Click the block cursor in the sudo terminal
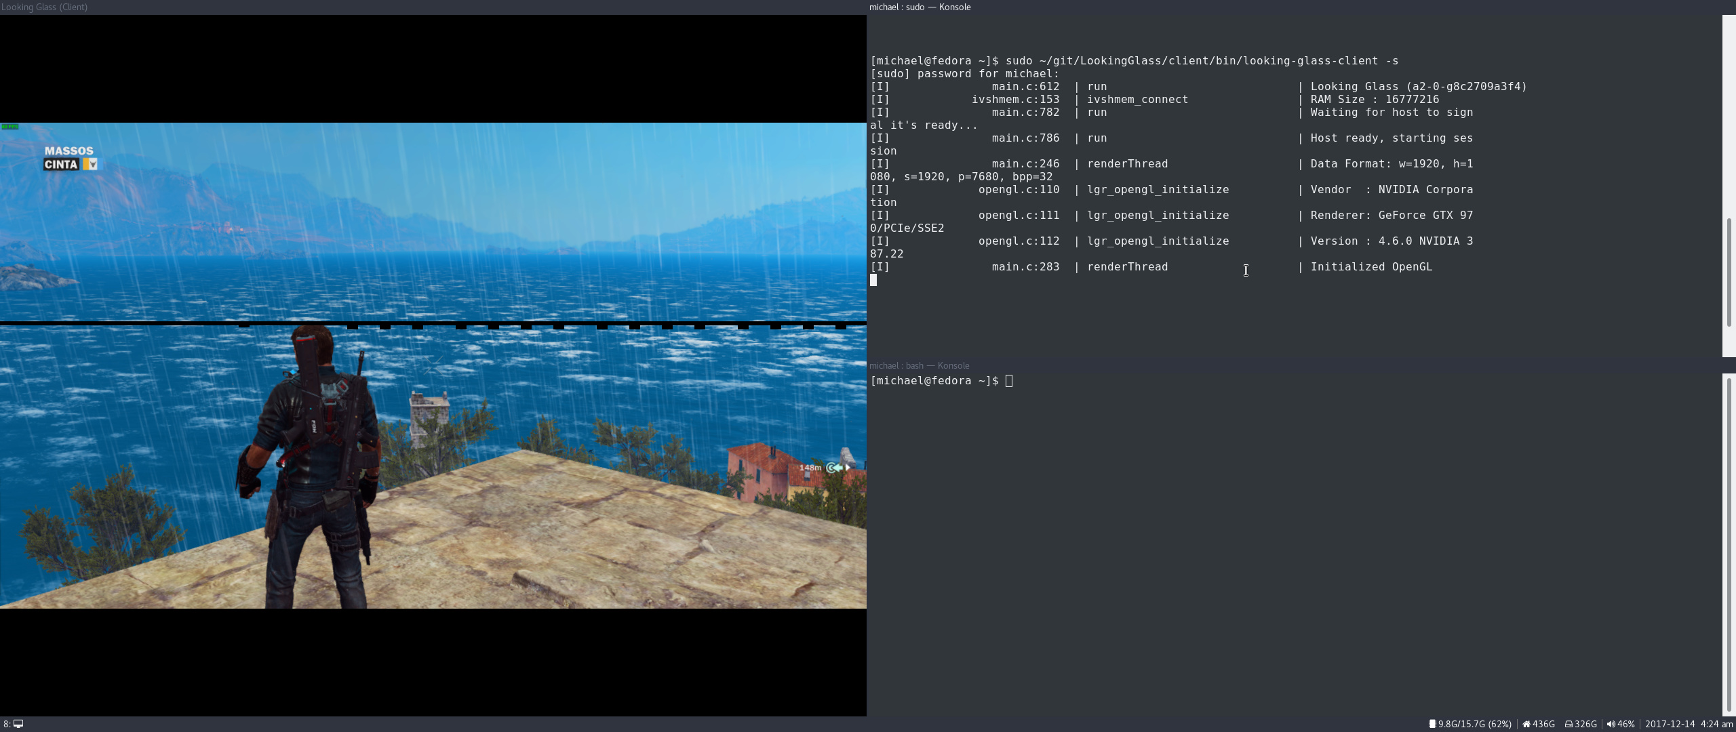The width and height of the screenshot is (1736, 732). (873, 280)
